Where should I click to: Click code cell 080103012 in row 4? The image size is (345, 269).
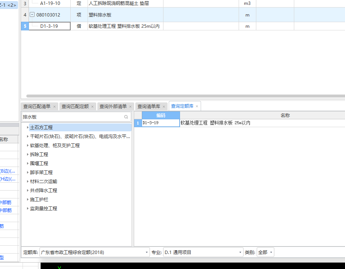click(x=50, y=15)
